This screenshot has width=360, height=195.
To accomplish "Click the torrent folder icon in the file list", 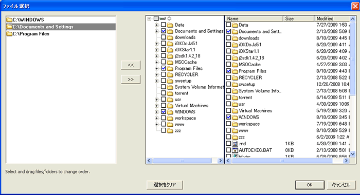I will tap(235, 98).
